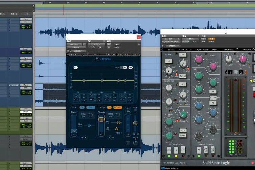Screen dimensions: 255x170
Task: Open the preset dropdown in RChannel window header
Action: pos(96,44)
